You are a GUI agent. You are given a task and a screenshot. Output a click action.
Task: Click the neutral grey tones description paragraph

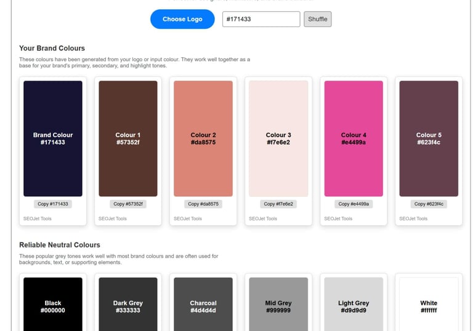pyautogui.click(x=118, y=259)
